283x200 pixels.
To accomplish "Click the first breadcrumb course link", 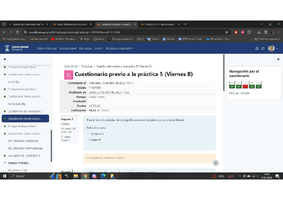I will click(71, 66).
